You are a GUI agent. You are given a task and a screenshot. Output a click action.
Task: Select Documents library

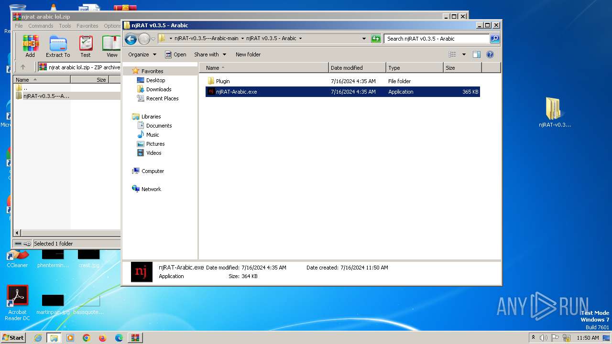tap(159, 126)
